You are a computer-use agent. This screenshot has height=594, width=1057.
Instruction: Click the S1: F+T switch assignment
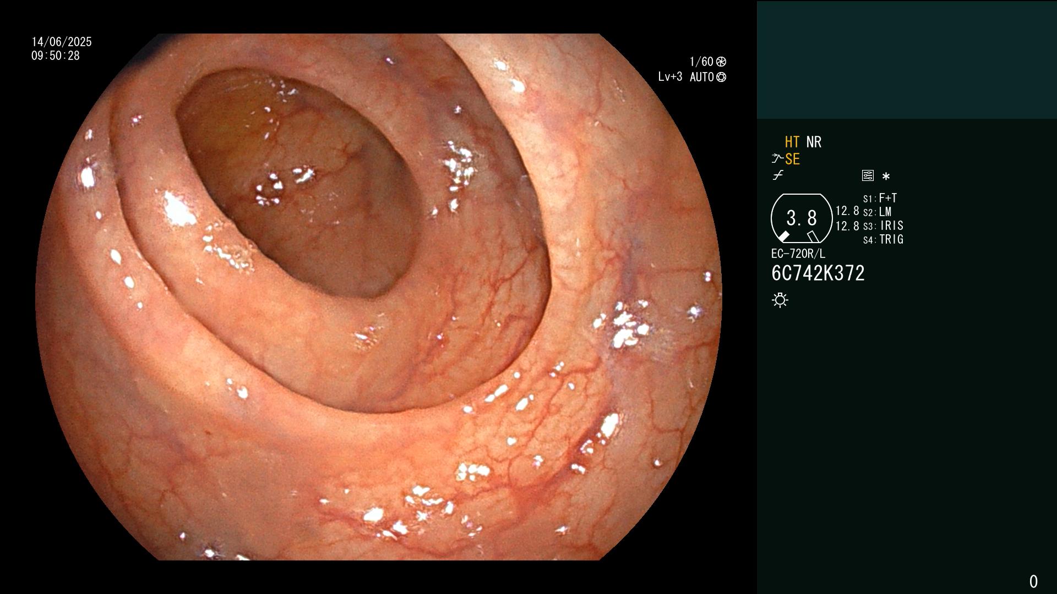point(880,199)
